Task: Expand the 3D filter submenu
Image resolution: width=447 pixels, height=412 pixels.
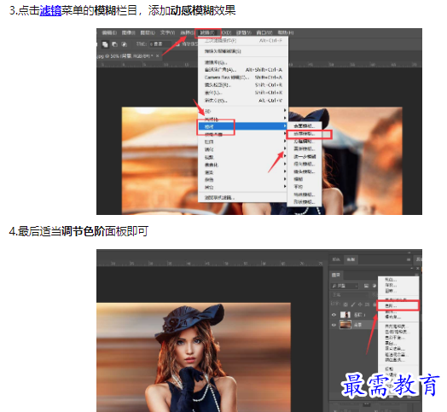Action: coord(243,111)
